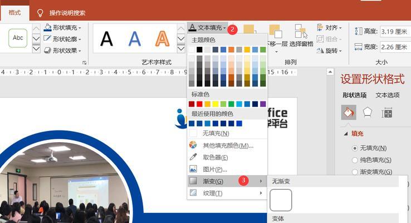The height and width of the screenshot is (223, 411).
Task: Click the 操作说明搜索 search box
Action: click(67, 13)
